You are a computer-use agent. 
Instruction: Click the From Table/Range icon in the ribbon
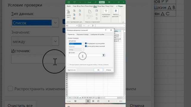coord(74,18)
